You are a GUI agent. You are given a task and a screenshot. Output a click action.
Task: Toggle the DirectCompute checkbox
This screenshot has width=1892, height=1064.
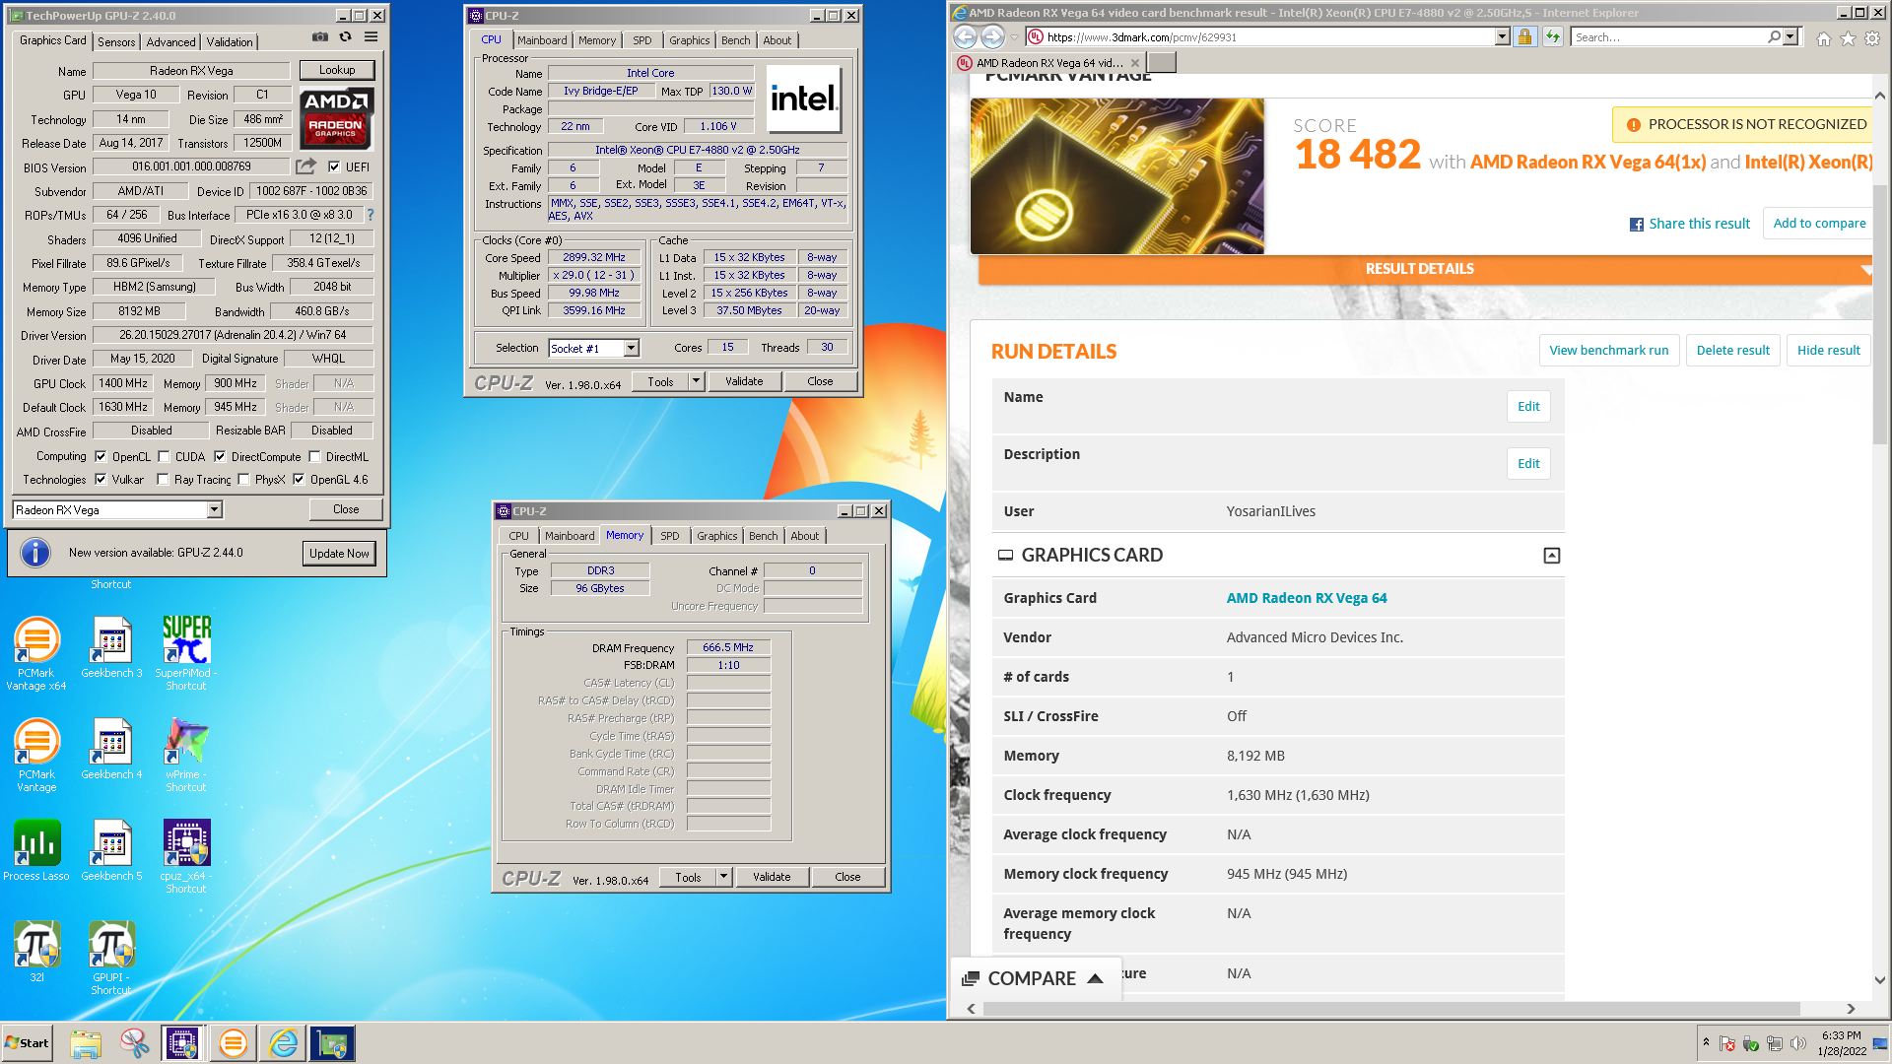(220, 457)
